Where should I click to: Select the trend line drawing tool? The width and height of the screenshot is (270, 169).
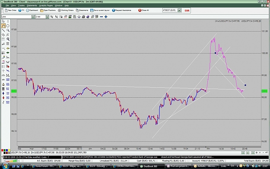(3, 30)
